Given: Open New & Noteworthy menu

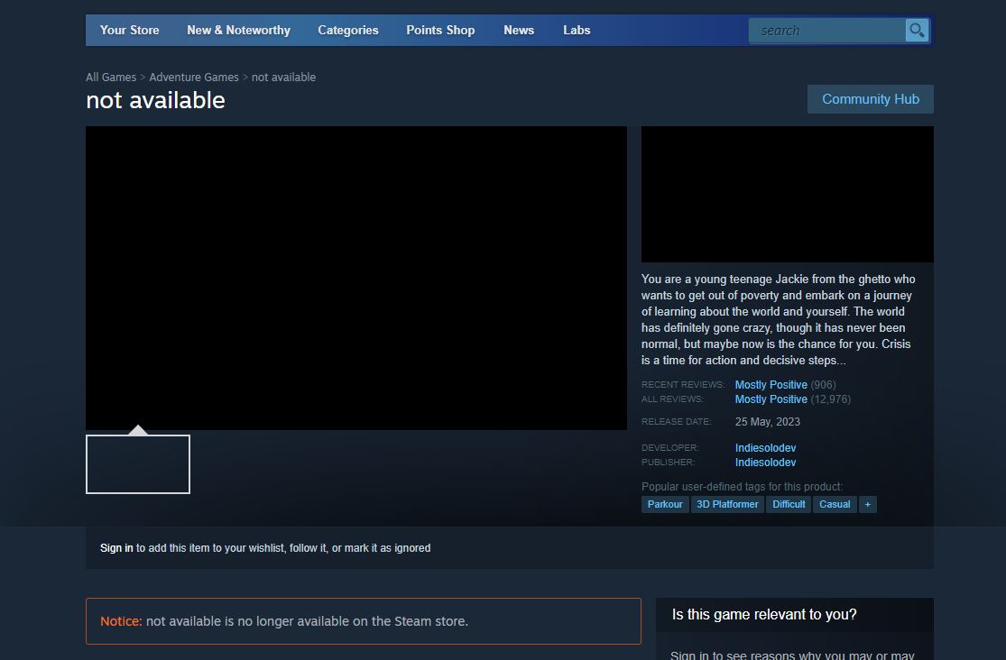Looking at the screenshot, I should [x=239, y=30].
